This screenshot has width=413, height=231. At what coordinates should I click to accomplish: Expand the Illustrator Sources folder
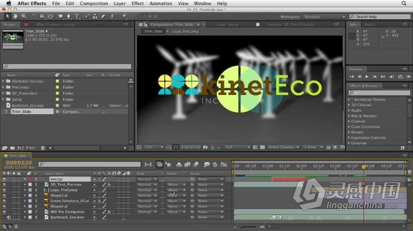[3, 81]
